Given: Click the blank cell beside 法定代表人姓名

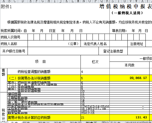Looking at the screenshot, I should pyautogui.click(x=118, y=44).
